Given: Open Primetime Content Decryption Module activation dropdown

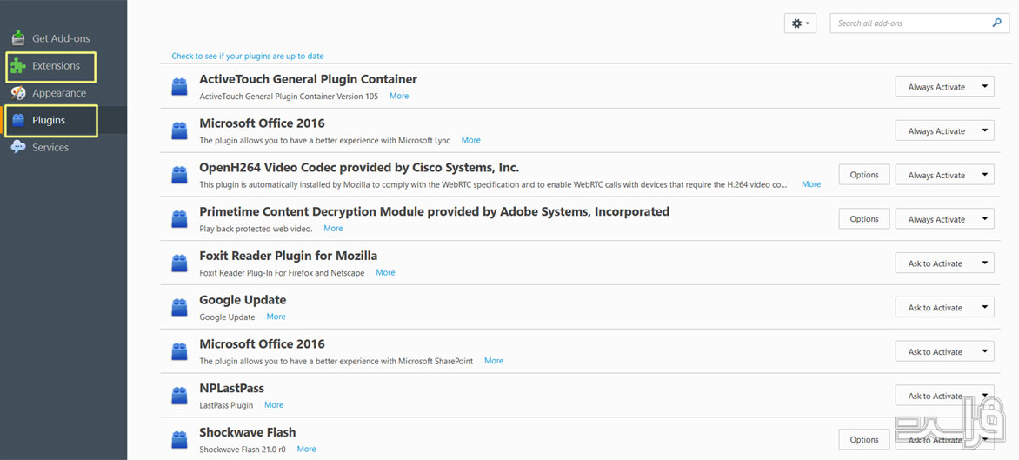Looking at the screenshot, I should coord(944,219).
